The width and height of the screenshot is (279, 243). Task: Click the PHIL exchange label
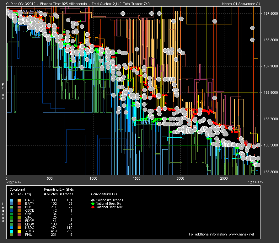[29, 235]
